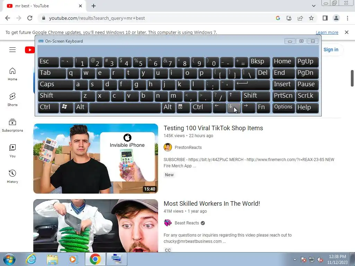Open the Beast Reacts channel avatar

point(168,223)
